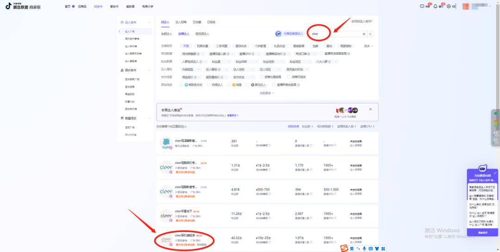500x252 pixels.
Task: Click the search magnifier icon beside cleer field
Action: 370,34
